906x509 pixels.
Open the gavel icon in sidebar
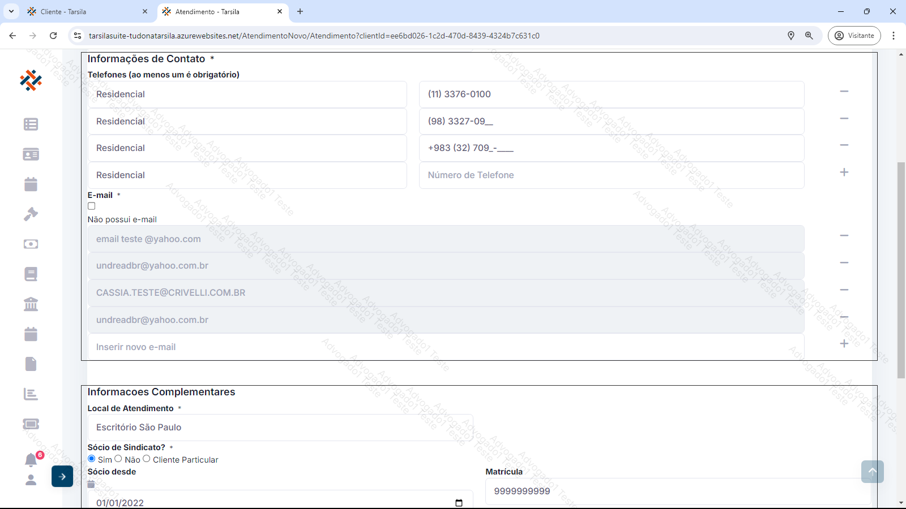tap(31, 214)
